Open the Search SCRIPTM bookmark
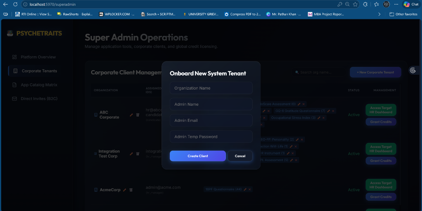Image resolution: width=422 pixels, height=211 pixels. click(x=159, y=14)
